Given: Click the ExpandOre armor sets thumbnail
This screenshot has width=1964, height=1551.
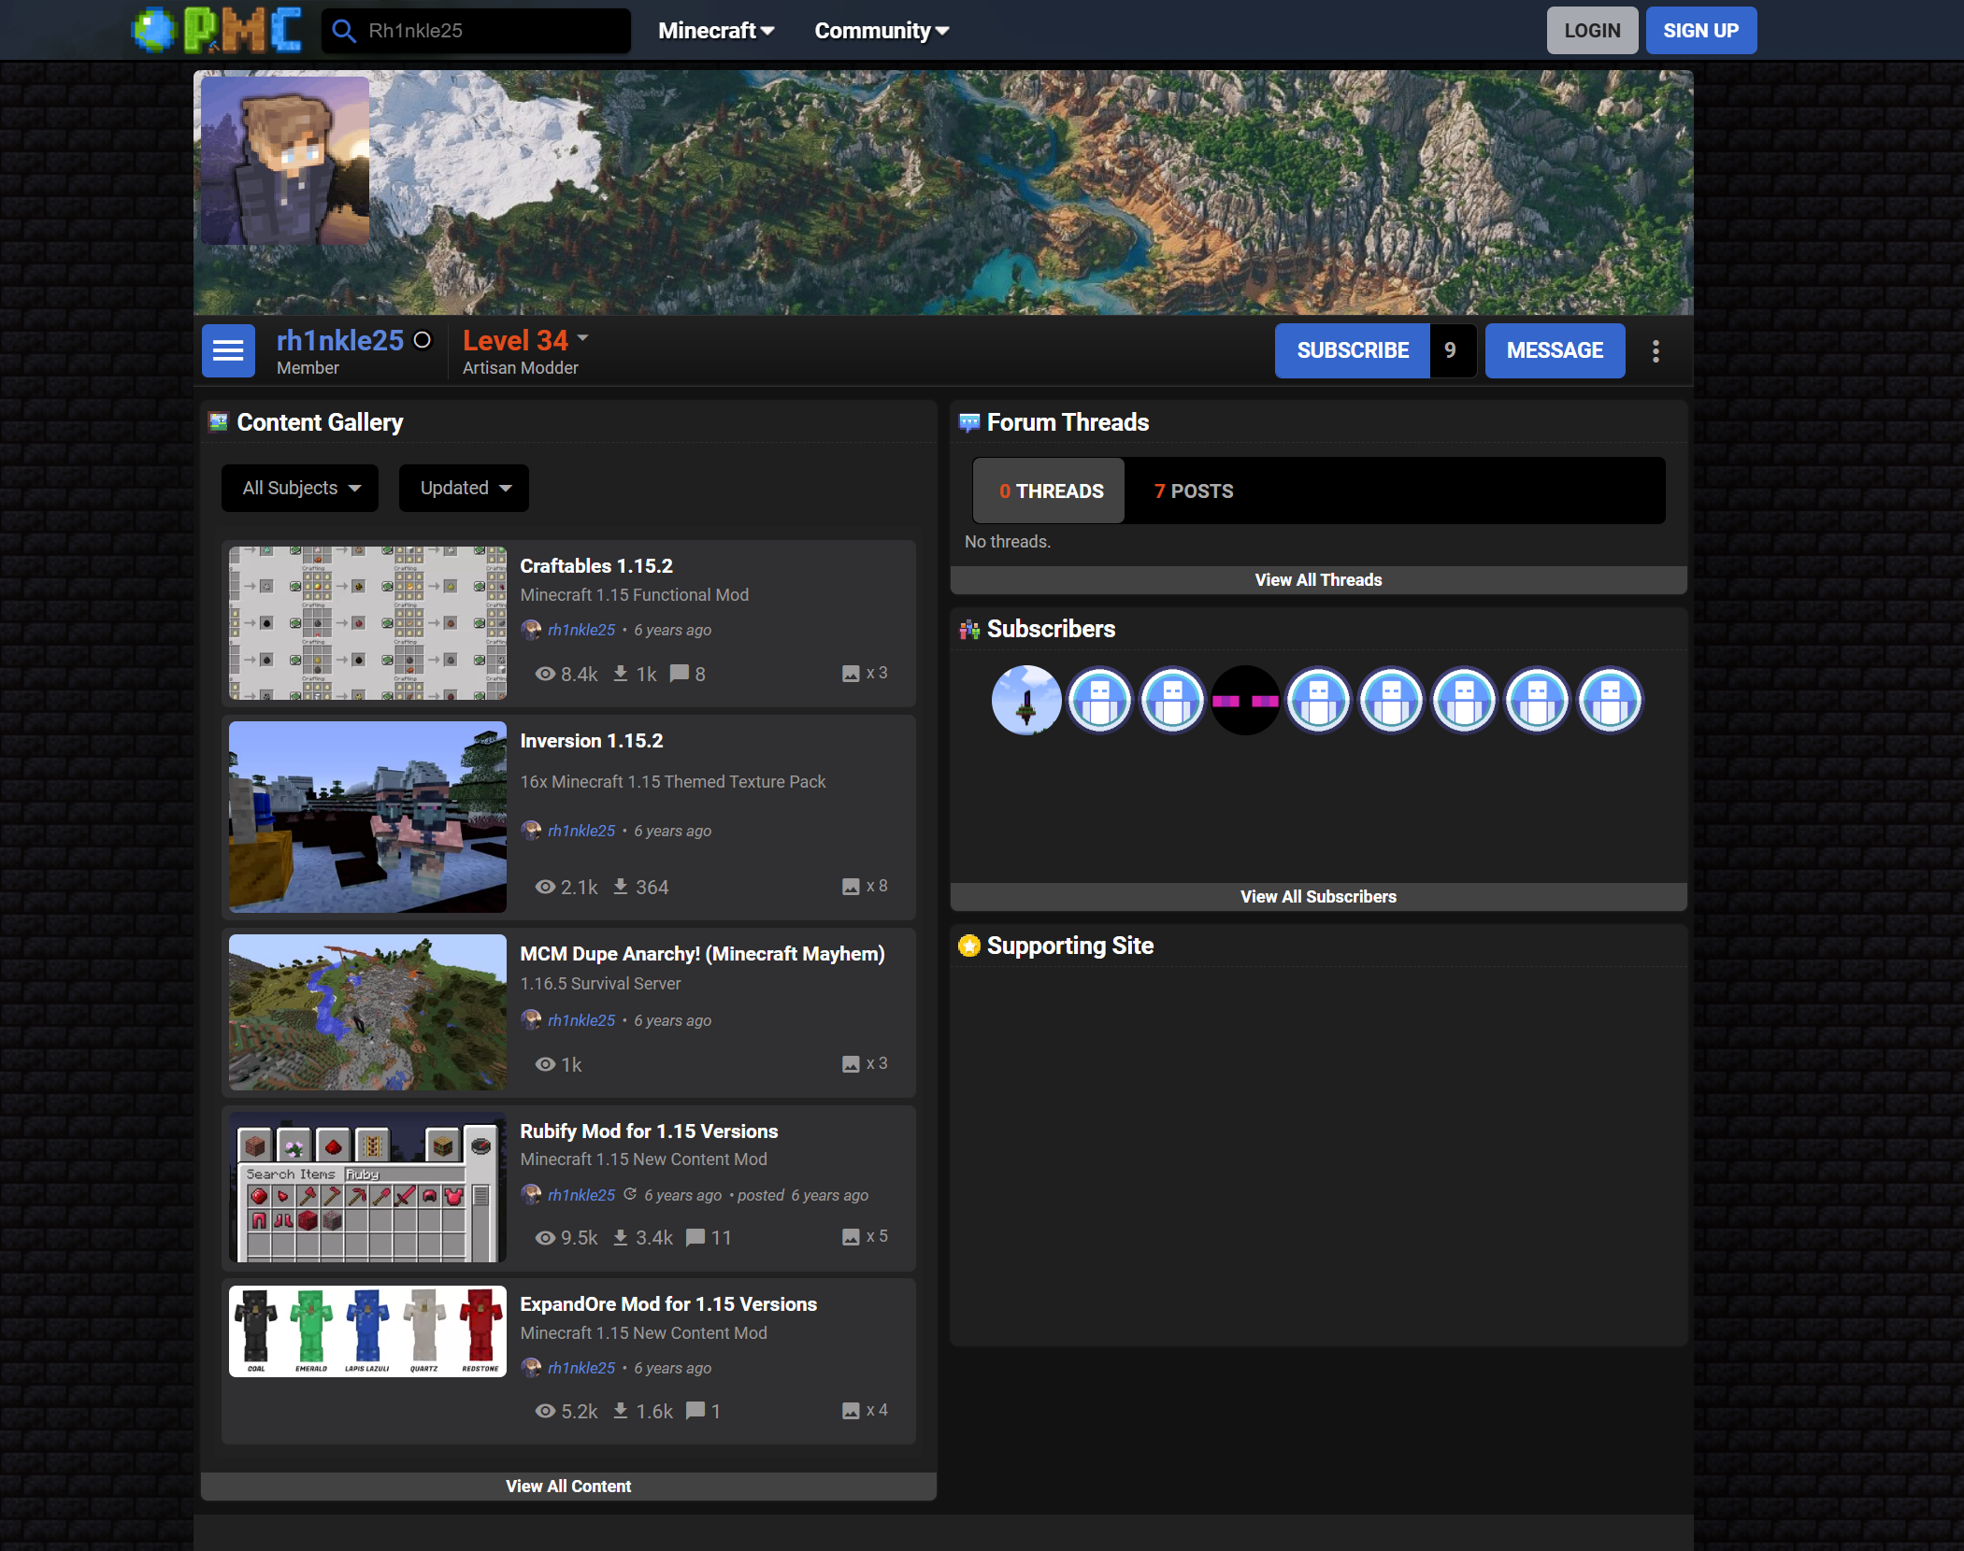Looking at the screenshot, I should pyautogui.click(x=367, y=1331).
